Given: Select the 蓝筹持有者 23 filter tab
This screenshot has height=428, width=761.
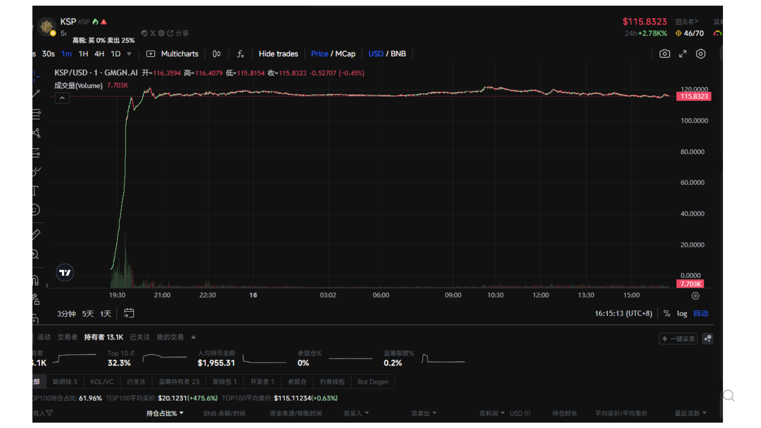Looking at the screenshot, I should pyautogui.click(x=179, y=382).
